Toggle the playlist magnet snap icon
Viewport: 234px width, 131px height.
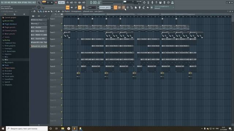coord(34,11)
